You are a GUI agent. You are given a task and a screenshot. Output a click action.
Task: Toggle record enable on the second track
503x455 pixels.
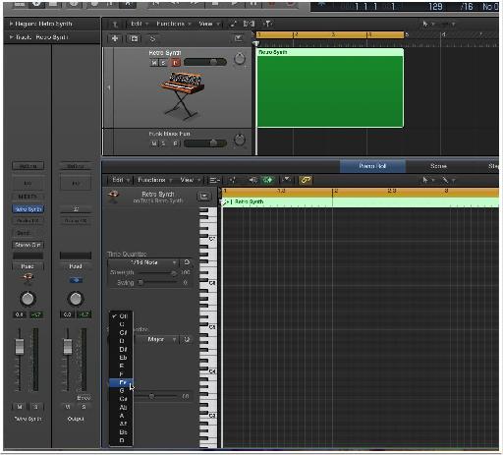176,143
